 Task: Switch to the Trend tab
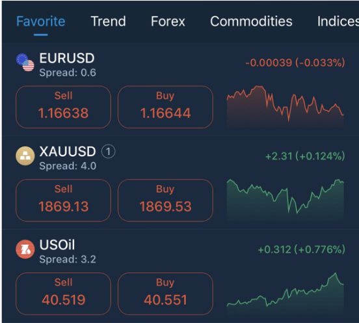(109, 21)
